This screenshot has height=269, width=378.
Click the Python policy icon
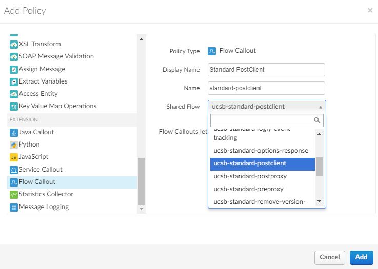click(14, 144)
